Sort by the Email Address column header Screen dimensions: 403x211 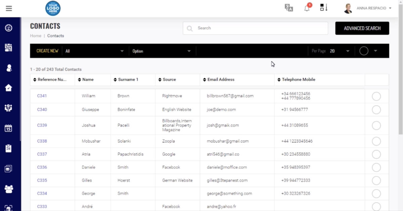(221, 80)
